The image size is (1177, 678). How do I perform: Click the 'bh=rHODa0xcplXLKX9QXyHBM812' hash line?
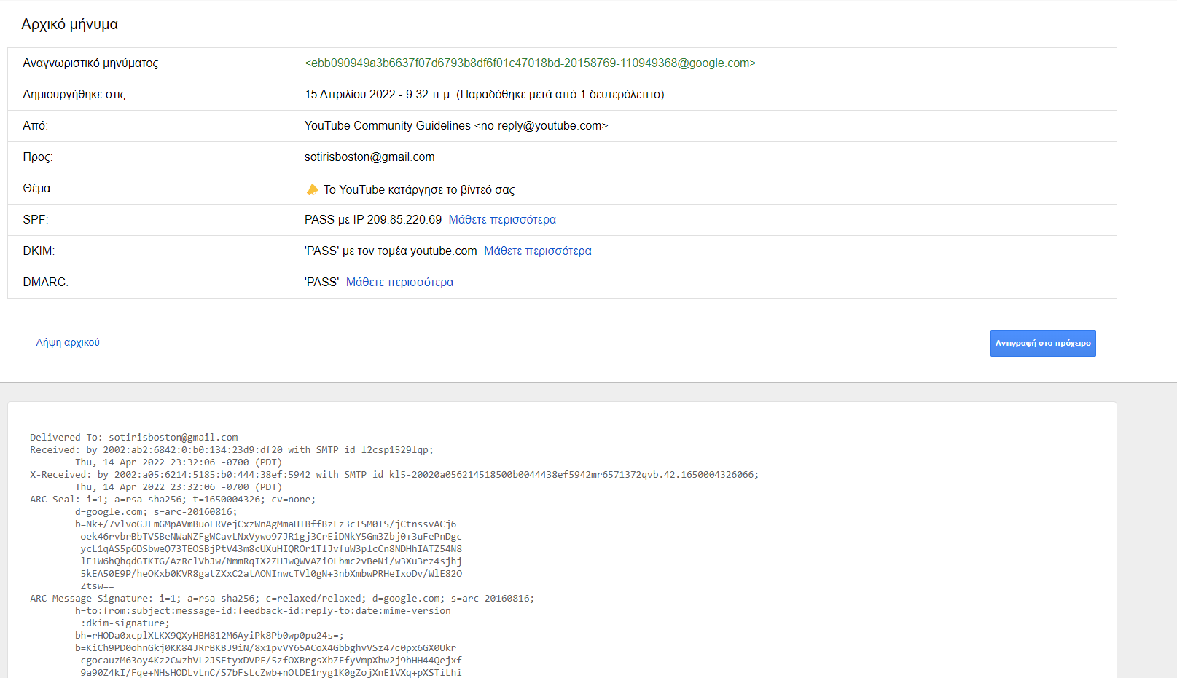click(x=209, y=635)
